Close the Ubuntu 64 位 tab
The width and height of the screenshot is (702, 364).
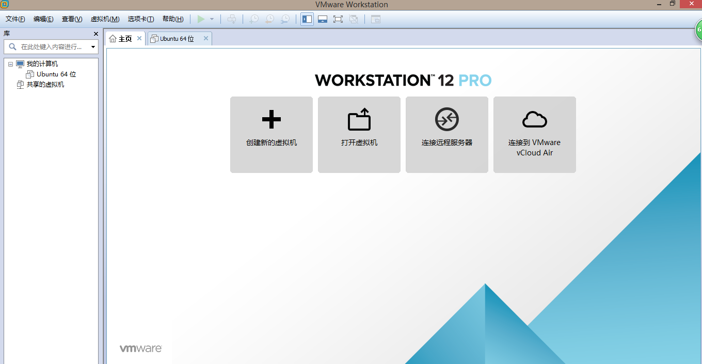[x=206, y=38]
